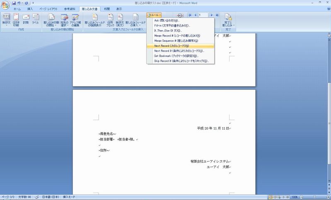Switch to draft view icon
Image resolution: width=331 pixels, height=200 pixels.
click(x=288, y=197)
